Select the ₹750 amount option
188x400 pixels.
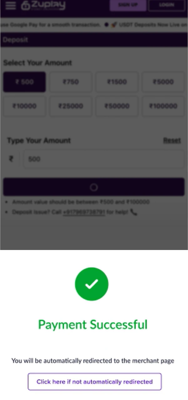tap(70, 82)
